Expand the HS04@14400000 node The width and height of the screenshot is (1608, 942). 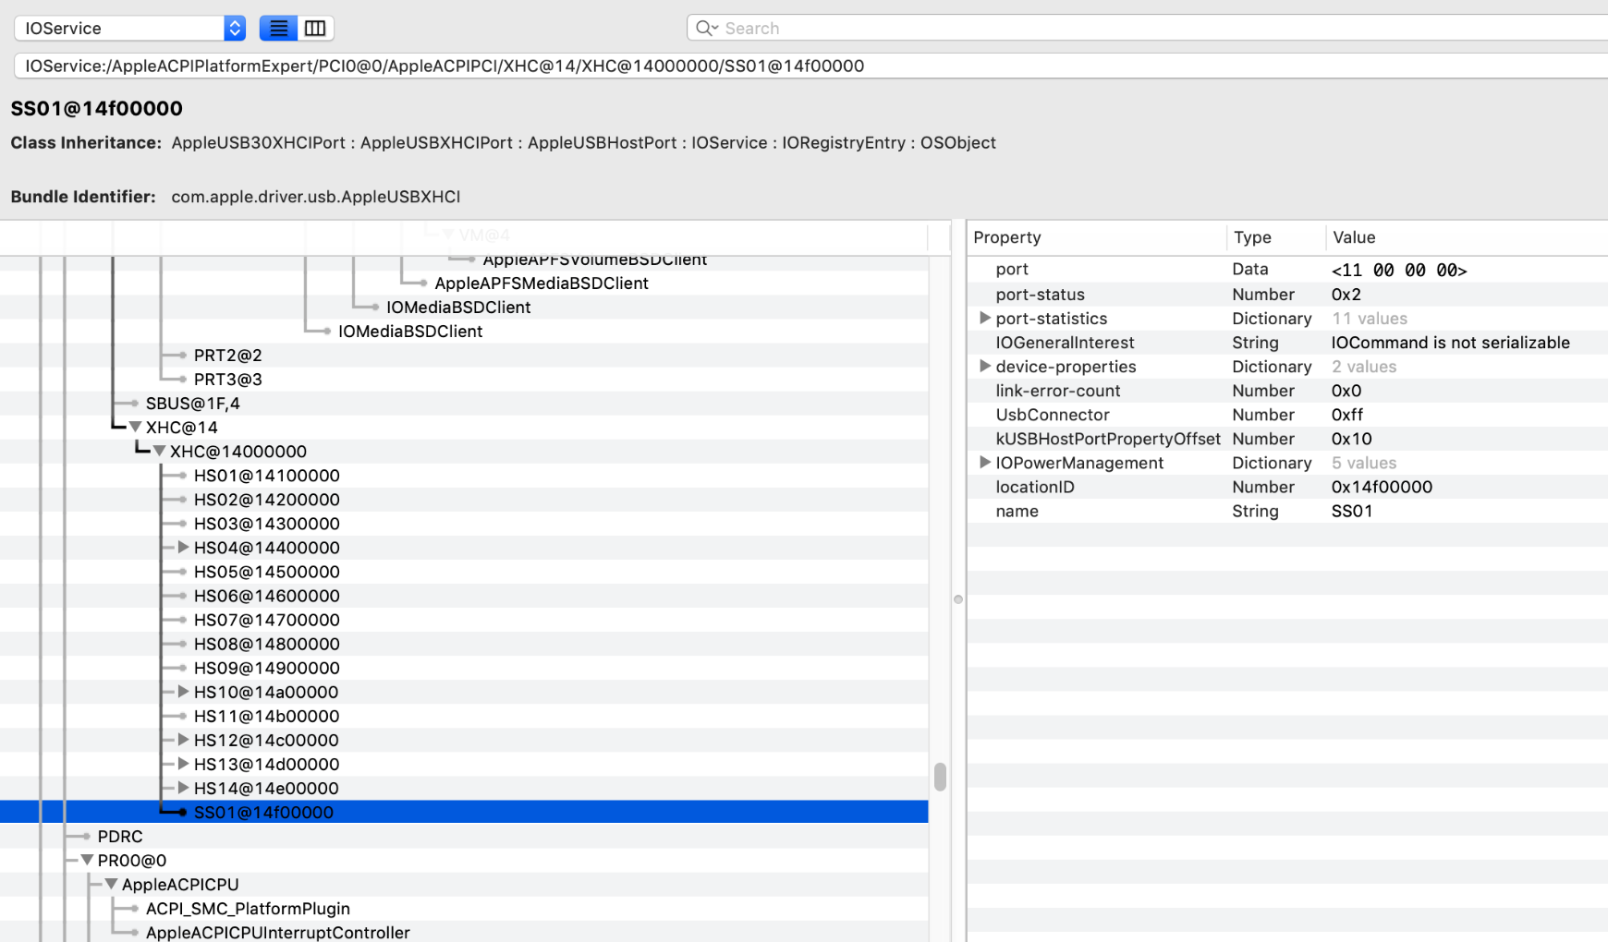pyautogui.click(x=183, y=548)
